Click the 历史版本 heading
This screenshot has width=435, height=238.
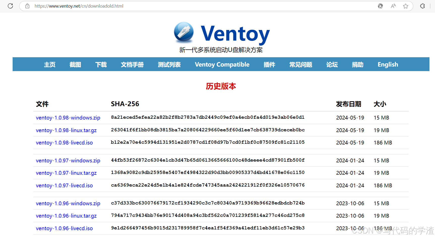pyautogui.click(x=221, y=86)
